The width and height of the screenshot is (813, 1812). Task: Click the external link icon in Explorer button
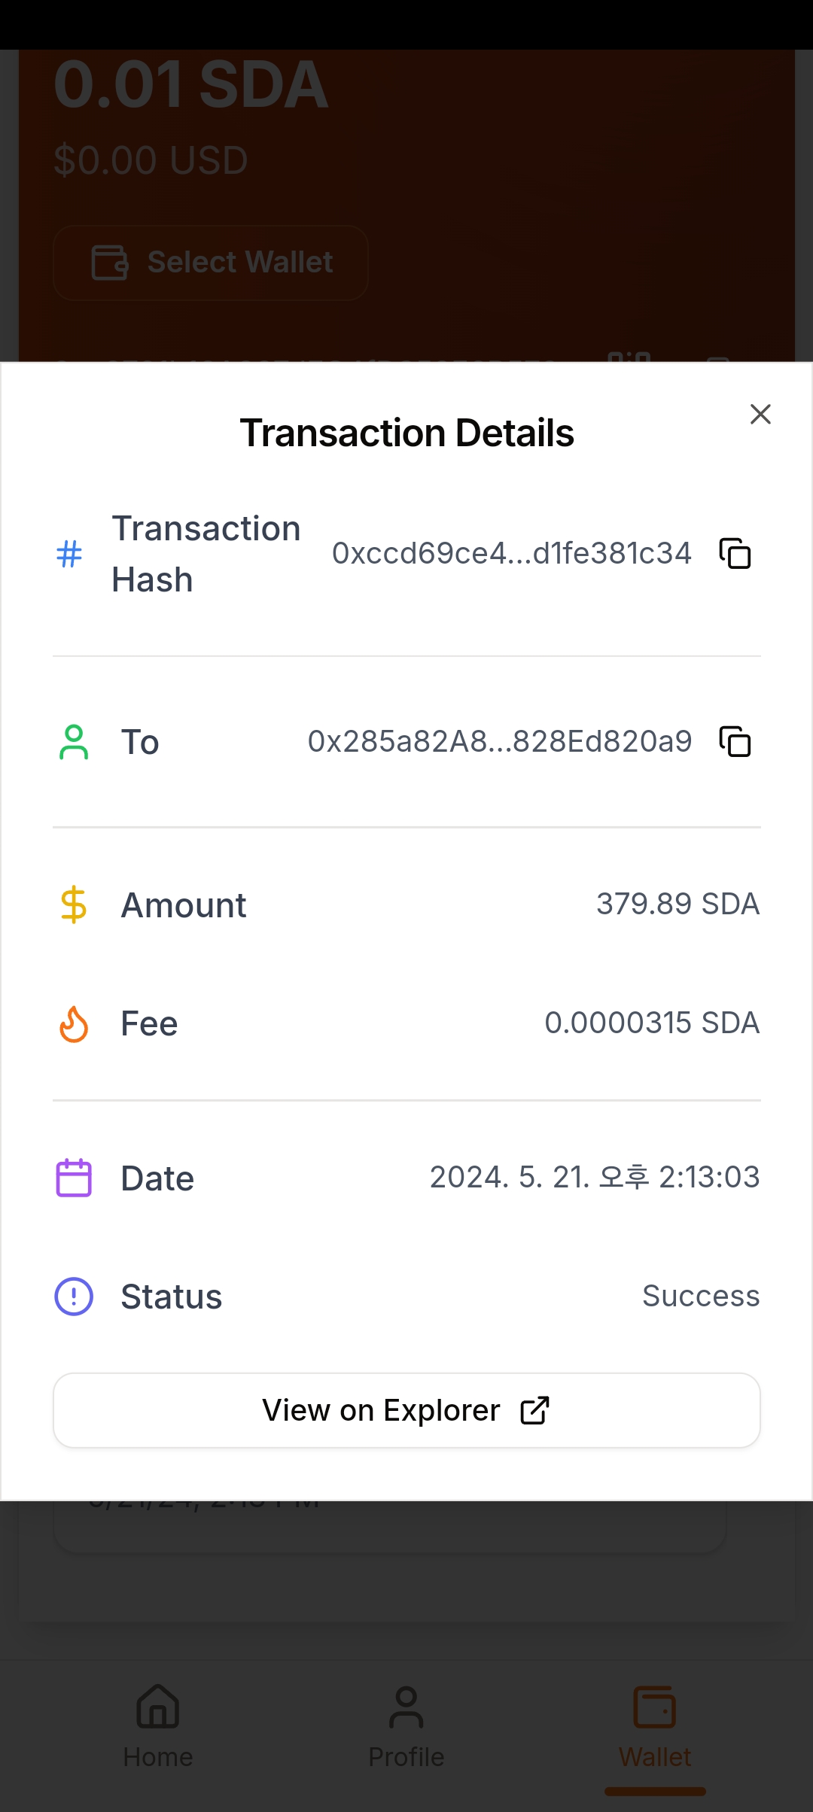[x=534, y=1411]
